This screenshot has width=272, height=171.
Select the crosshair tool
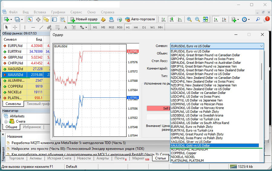tap(15, 27)
